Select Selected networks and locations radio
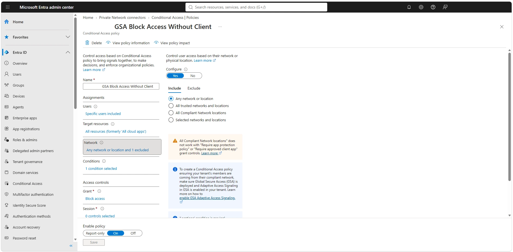The width and height of the screenshot is (513, 252). [171, 120]
